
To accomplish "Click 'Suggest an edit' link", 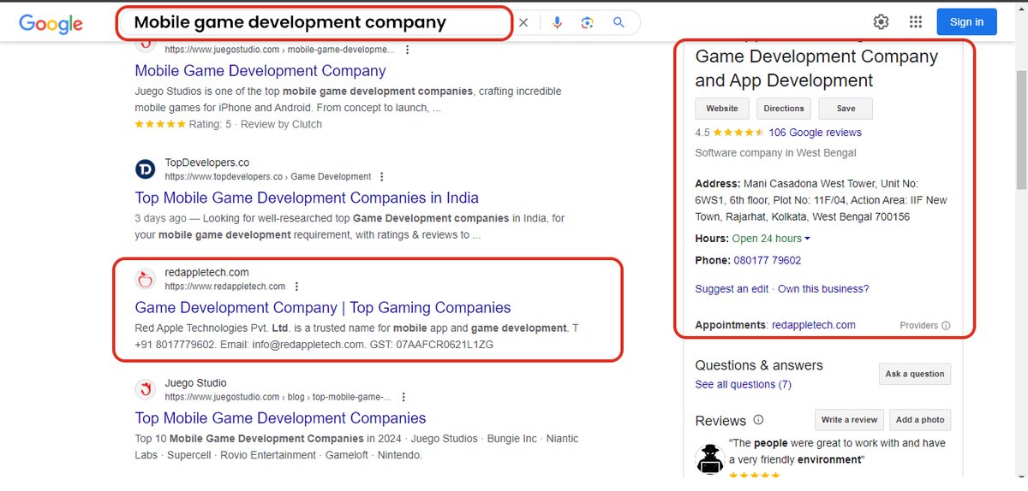I will click(732, 289).
